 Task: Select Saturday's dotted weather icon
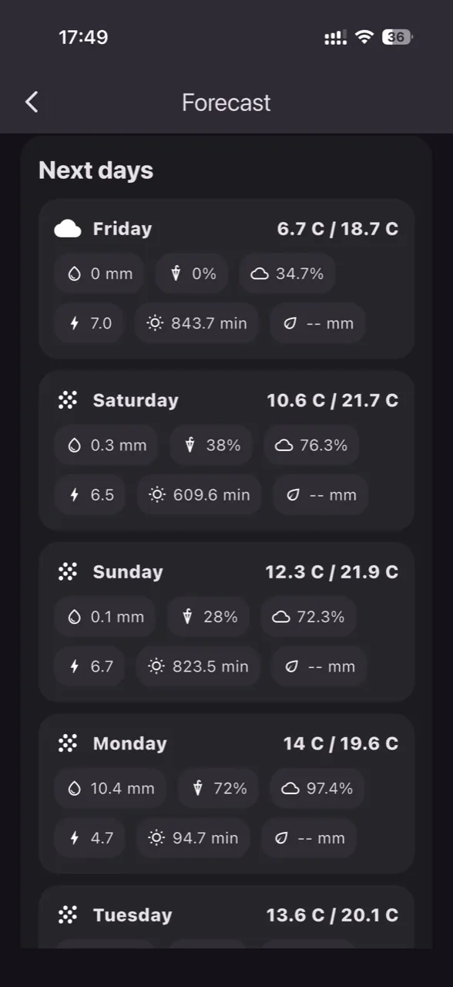coord(68,400)
